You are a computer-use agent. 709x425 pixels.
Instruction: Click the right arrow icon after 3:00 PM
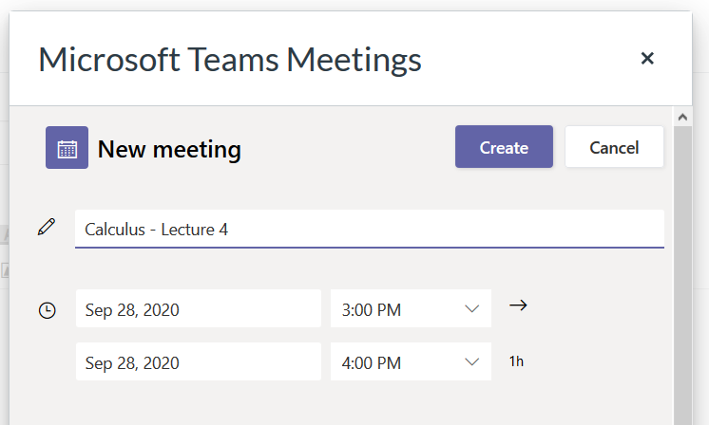518,305
